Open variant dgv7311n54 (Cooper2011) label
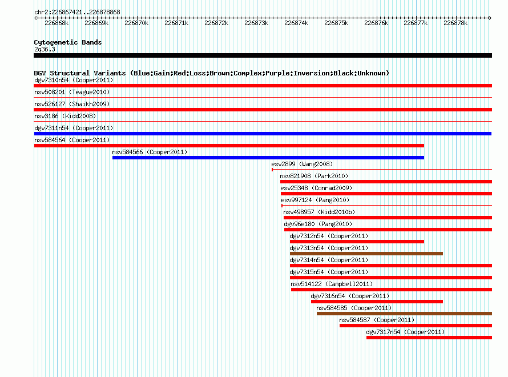Image resolution: width=508 pixels, height=377 pixels. [74, 128]
